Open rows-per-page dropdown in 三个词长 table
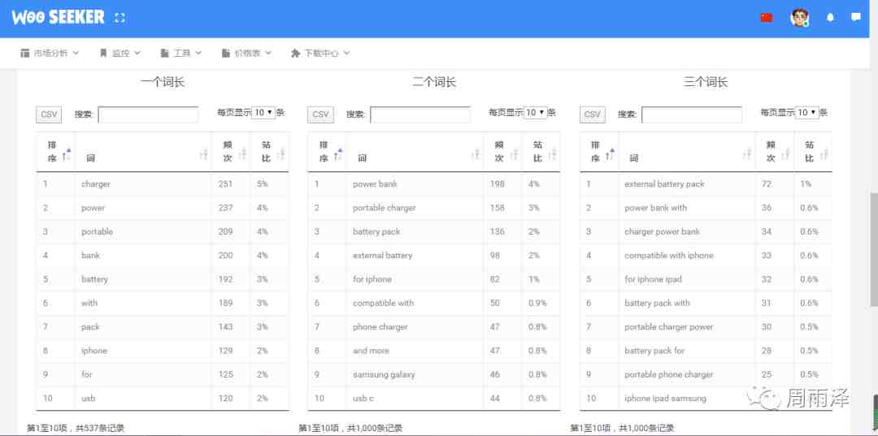 click(807, 112)
